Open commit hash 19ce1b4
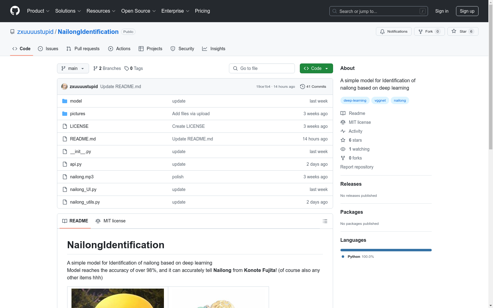The width and height of the screenshot is (493, 308). point(263,87)
